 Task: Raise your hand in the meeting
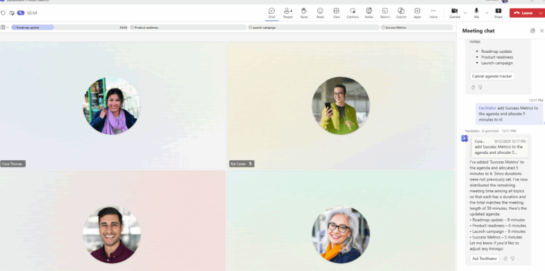pos(304,12)
